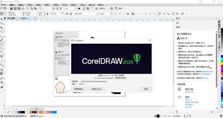Image resolution: width=223 pixels, height=118 pixels.
Task: Toggle horizontal text direction button
Action: [x=173, y=14]
